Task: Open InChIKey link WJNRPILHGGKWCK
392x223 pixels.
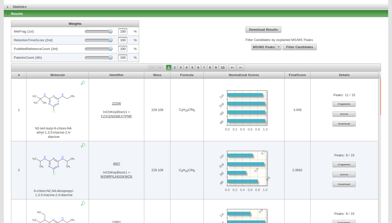Action: [x=116, y=177]
